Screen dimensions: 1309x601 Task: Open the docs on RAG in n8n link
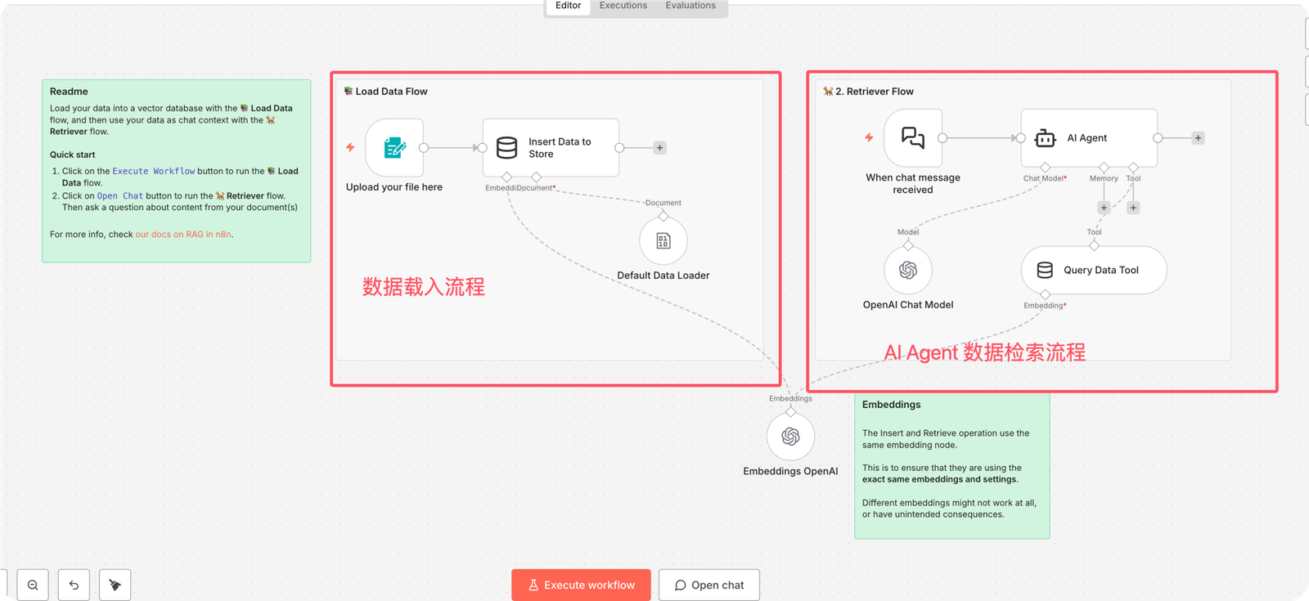(x=183, y=235)
